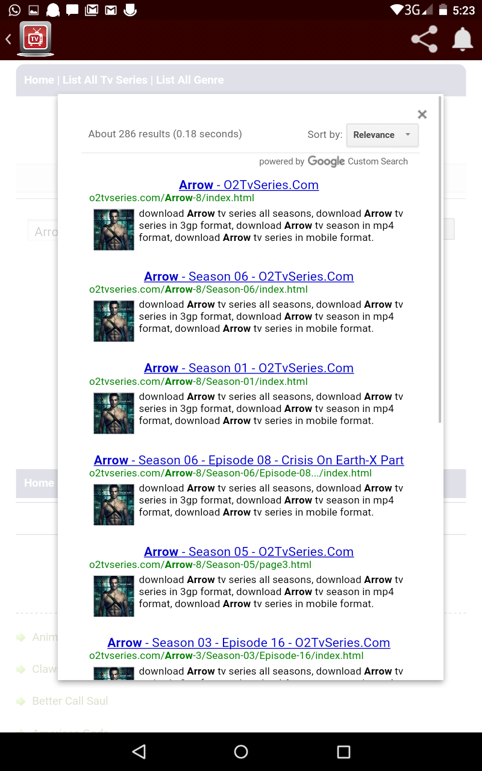Open Home in the lower navigation bar
This screenshot has width=482, height=771.
coord(39,483)
